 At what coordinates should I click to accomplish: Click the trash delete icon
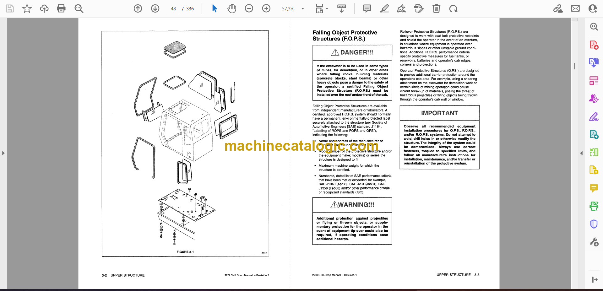click(436, 8)
